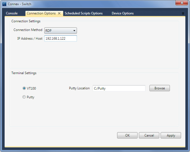
Task: Click the IP Address / Host field
Action: click(x=60, y=39)
